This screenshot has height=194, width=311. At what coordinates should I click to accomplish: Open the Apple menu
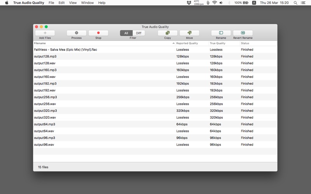7,3
